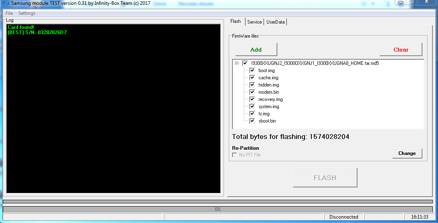This screenshot has width=438, height=223.
Task: Click the upper empty progress bar
Action: 218,201
